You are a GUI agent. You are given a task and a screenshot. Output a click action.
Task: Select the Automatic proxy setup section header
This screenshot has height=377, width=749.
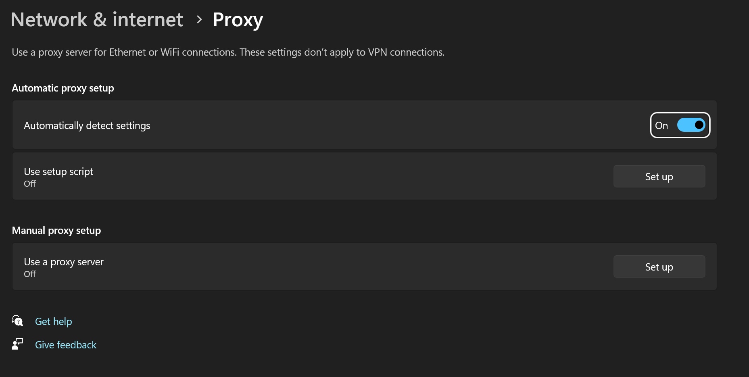pos(63,88)
